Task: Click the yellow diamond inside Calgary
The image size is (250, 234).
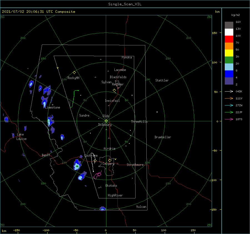Action: [110, 160]
